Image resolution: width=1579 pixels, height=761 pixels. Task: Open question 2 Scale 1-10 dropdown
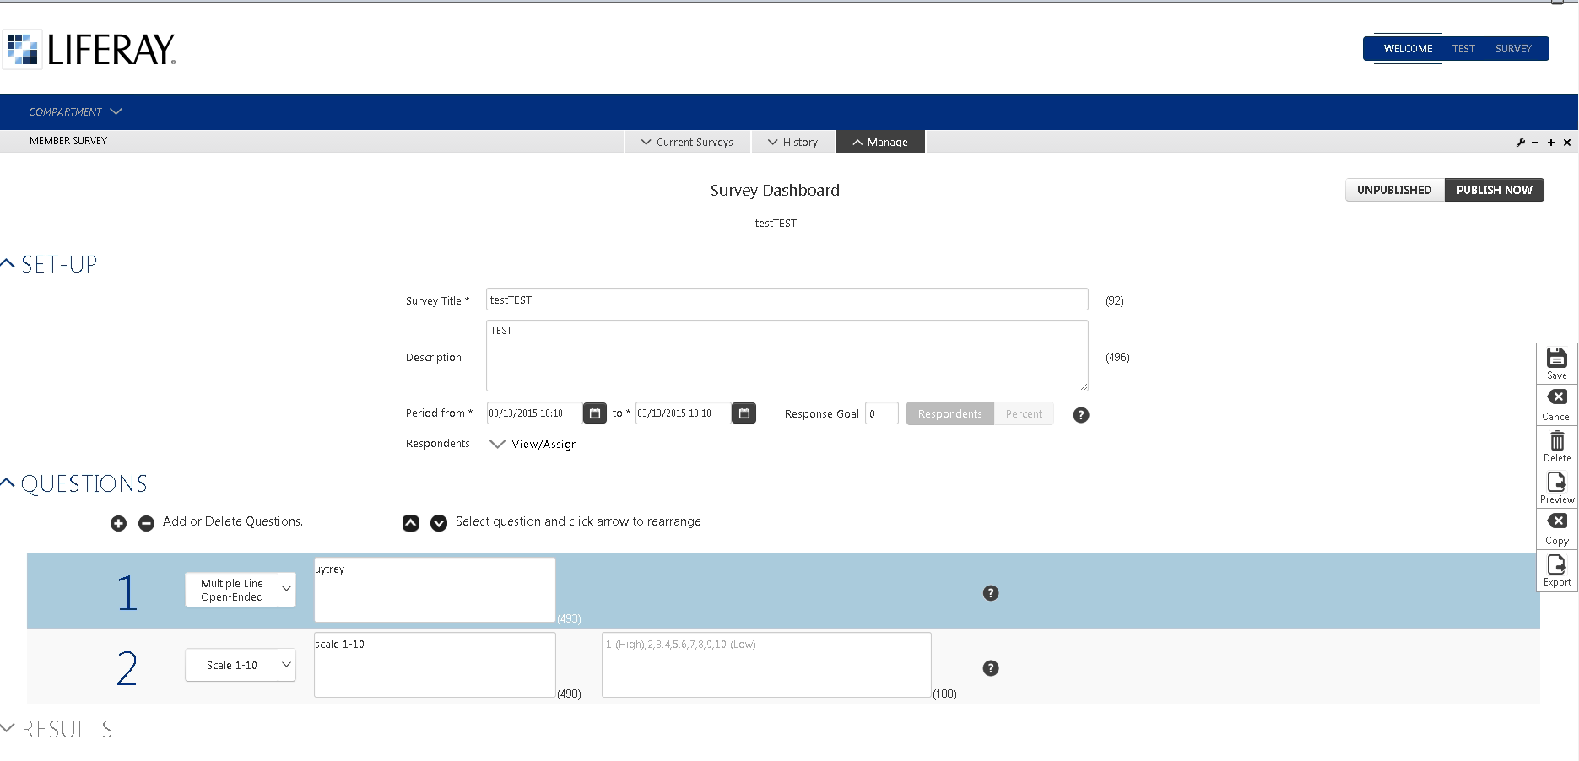pos(241,665)
